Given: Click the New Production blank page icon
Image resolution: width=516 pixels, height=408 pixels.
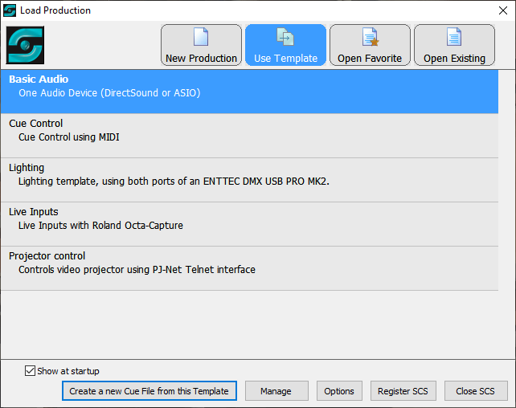Looking at the screenshot, I should 201,36.
